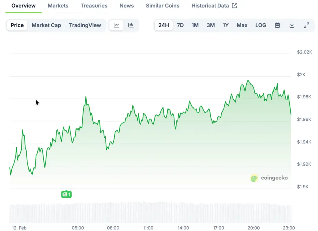Open Historical Data external link

click(x=214, y=6)
